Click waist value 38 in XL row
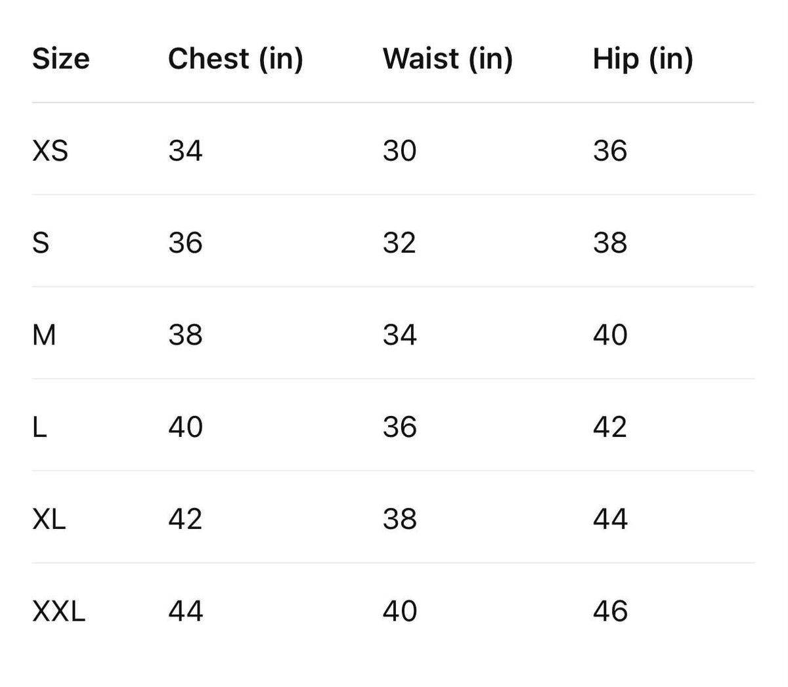This screenshot has width=788, height=687. (399, 519)
